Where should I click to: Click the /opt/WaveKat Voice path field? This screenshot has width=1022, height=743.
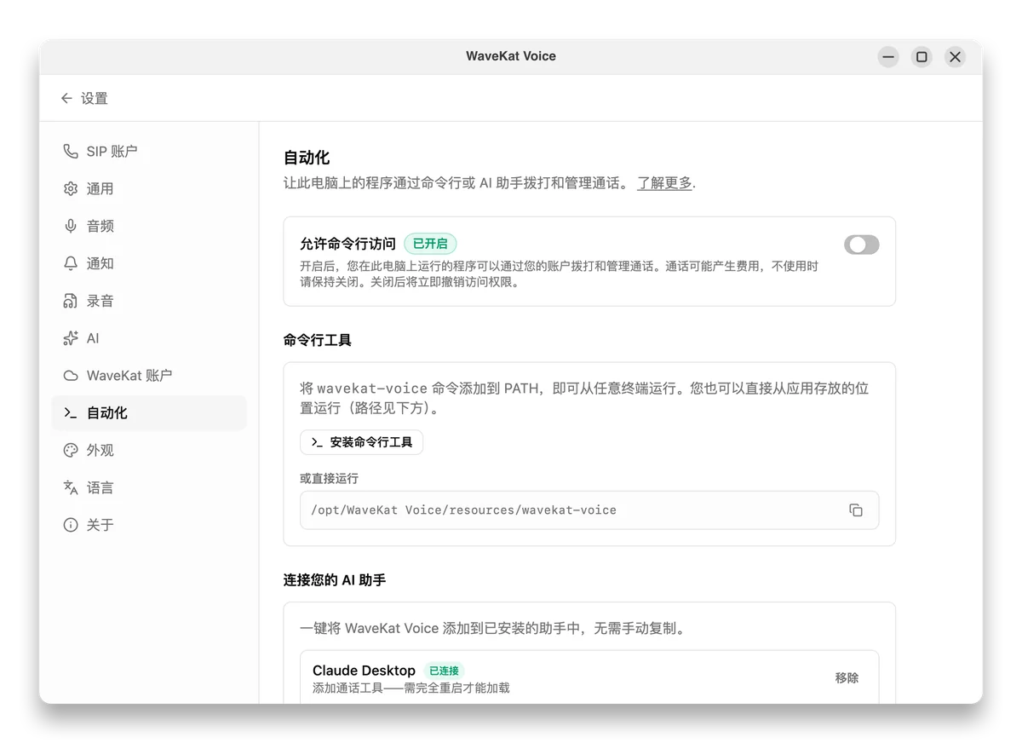(589, 510)
